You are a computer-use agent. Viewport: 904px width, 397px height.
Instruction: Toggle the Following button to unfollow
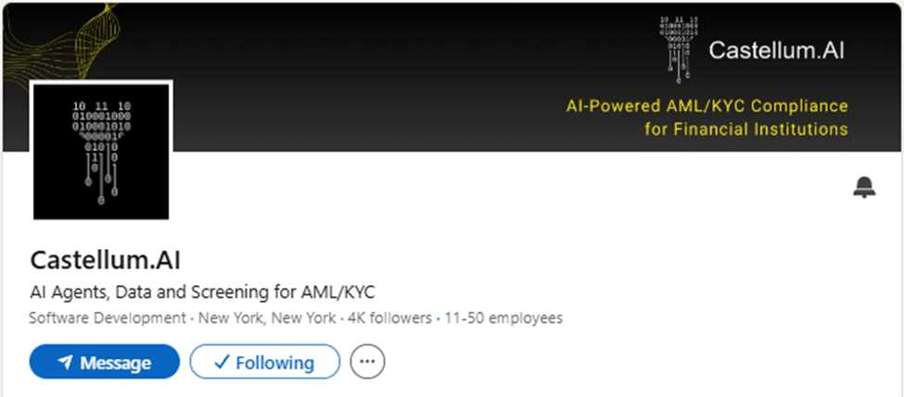[x=265, y=362]
